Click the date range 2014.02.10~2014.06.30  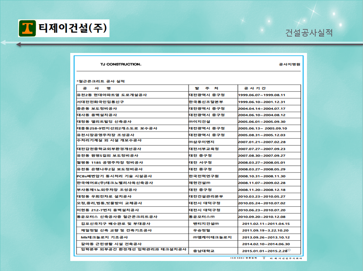coord(266,244)
